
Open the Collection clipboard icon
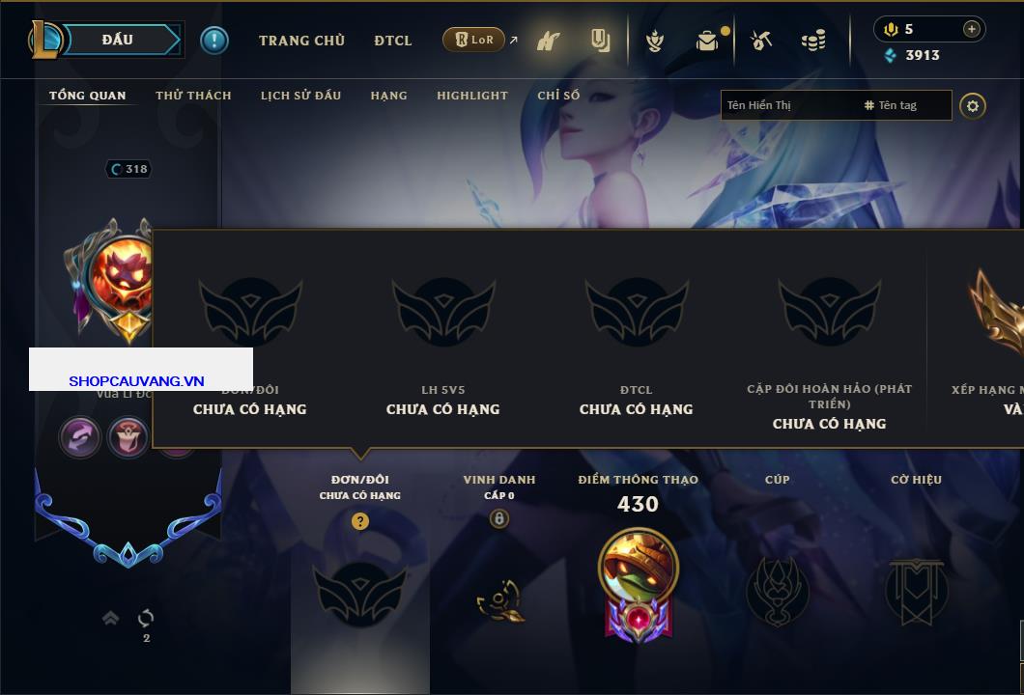[600, 41]
